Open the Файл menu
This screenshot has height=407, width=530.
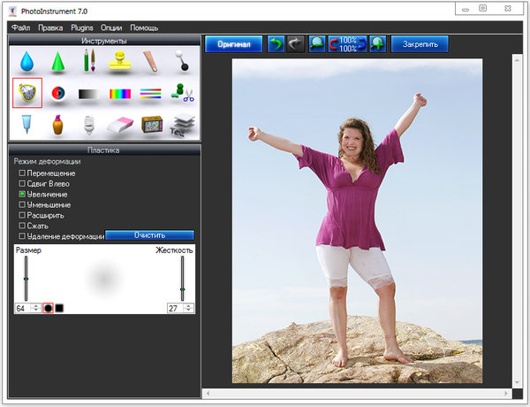[22, 28]
